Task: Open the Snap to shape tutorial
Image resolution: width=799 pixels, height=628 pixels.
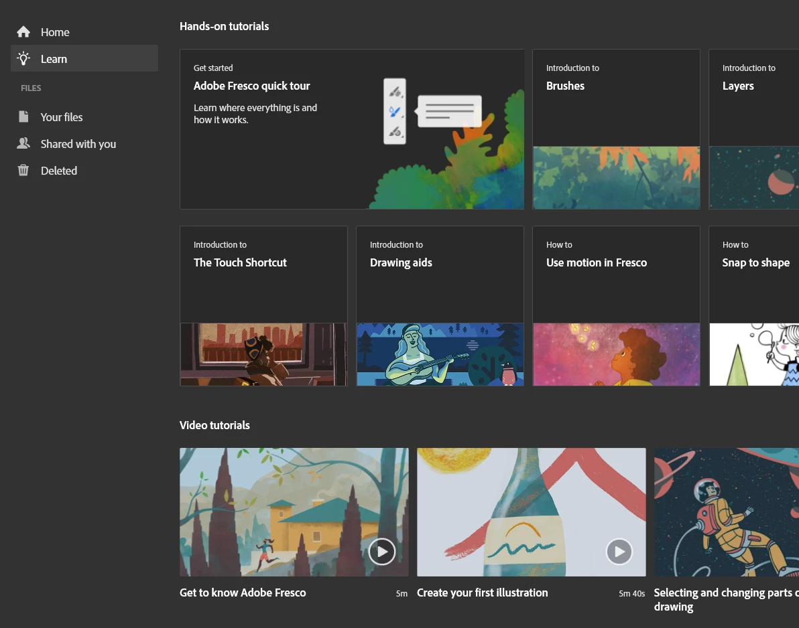Action: coord(754,306)
